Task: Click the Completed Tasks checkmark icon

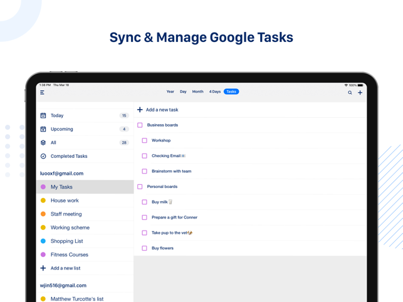Action: pos(43,156)
